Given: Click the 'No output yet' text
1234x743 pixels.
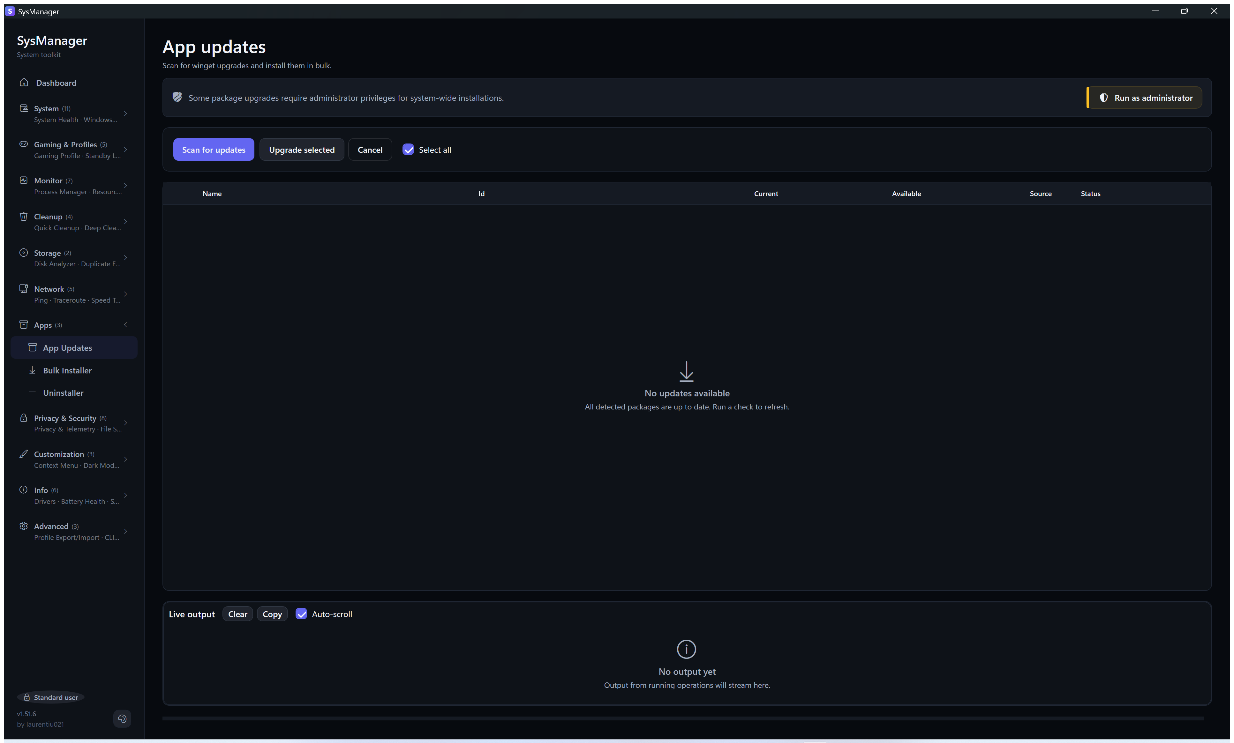Looking at the screenshot, I should coord(687,672).
